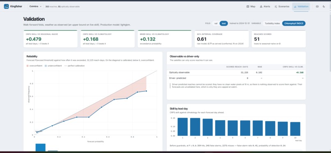The image size is (331, 153).
Task: Click the +0.168 CRPS skill vs climatology card value
Action: pyautogui.click(x=91, y=39)
